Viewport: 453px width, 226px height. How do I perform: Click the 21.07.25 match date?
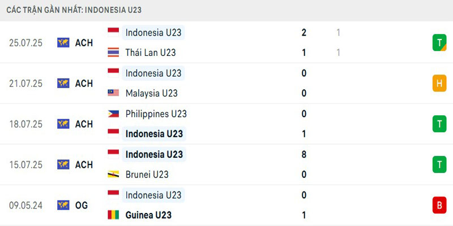26,83
